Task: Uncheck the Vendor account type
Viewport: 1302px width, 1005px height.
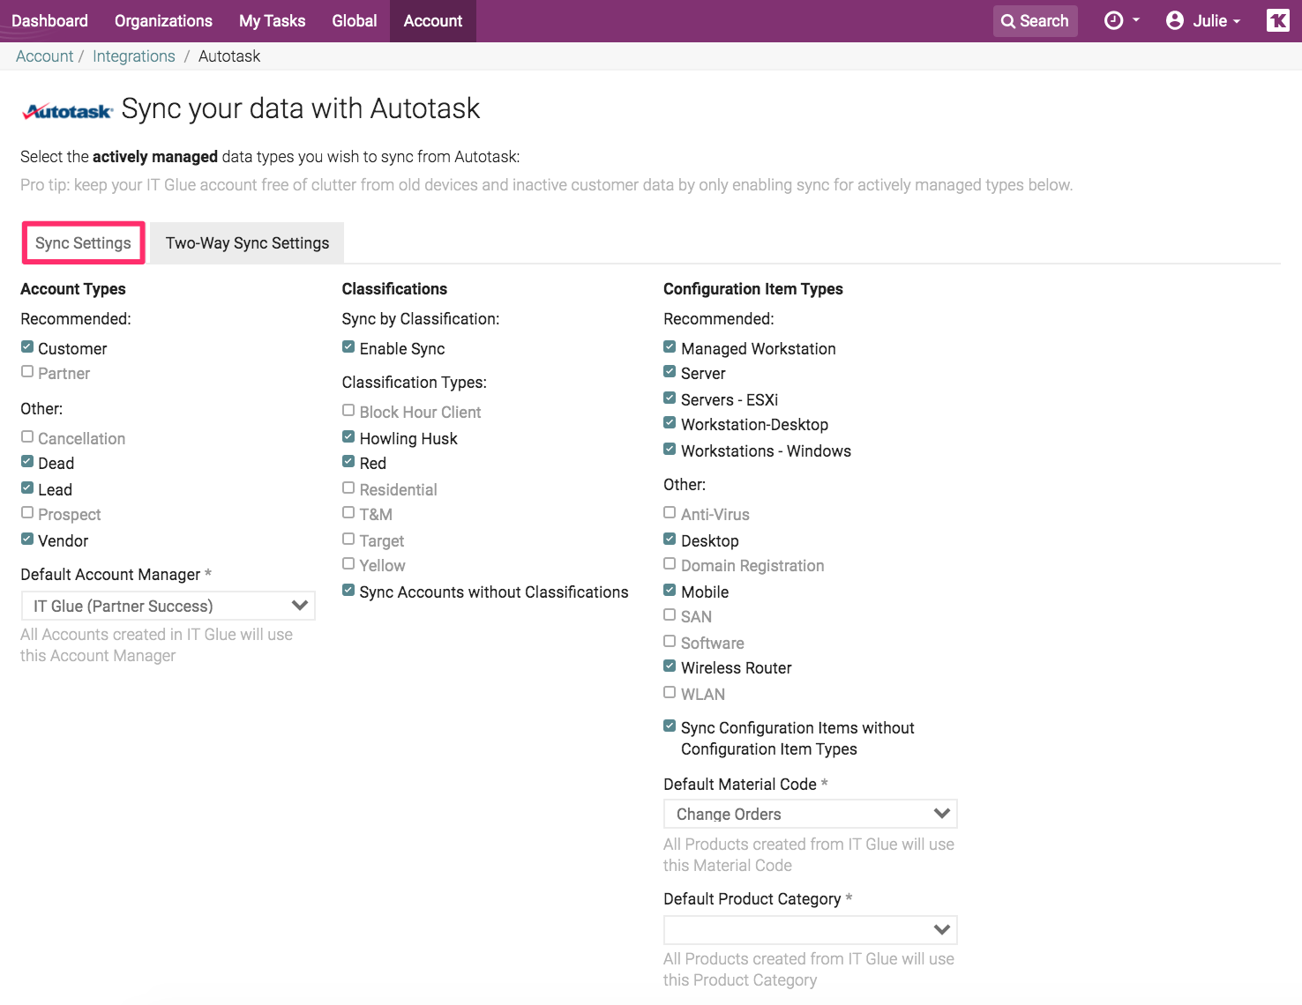Action: pos(27,540)
